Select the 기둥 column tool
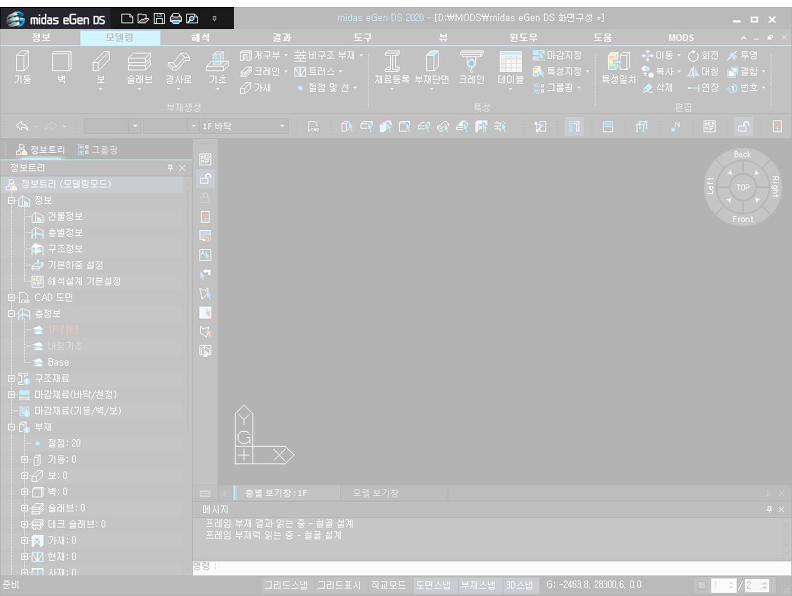Screen dimensions: 792x596 point(22,67)
